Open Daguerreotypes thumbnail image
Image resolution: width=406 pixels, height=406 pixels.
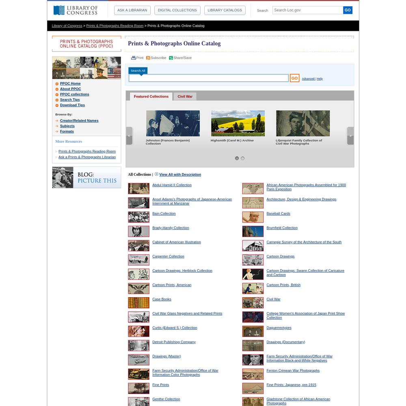point(253,331)
